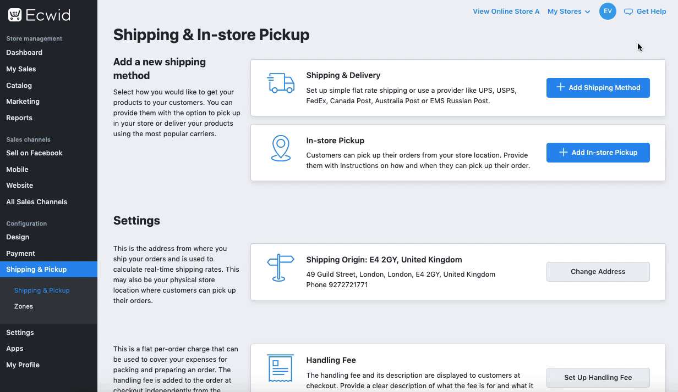
Task: Click the Ecwid shopping cart logo
Action: click(15, 15)
